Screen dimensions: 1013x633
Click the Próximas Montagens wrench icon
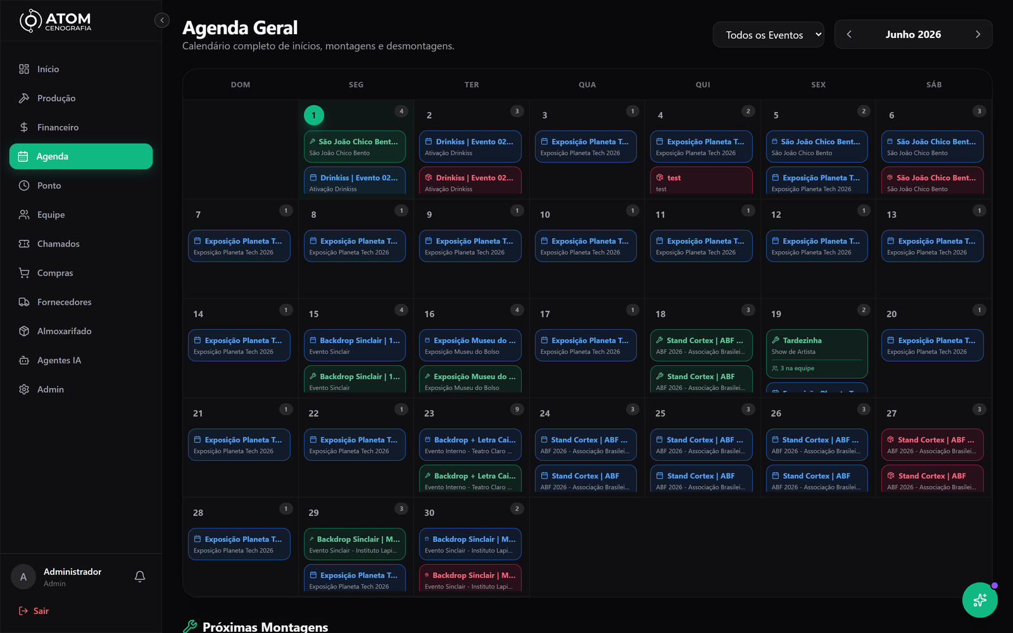click(x=189, y=627)
